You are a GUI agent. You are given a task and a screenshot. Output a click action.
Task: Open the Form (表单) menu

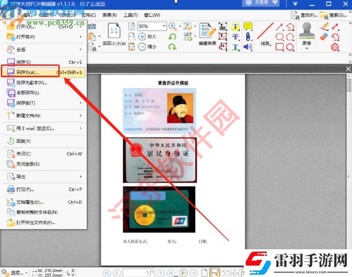(109, 15)
